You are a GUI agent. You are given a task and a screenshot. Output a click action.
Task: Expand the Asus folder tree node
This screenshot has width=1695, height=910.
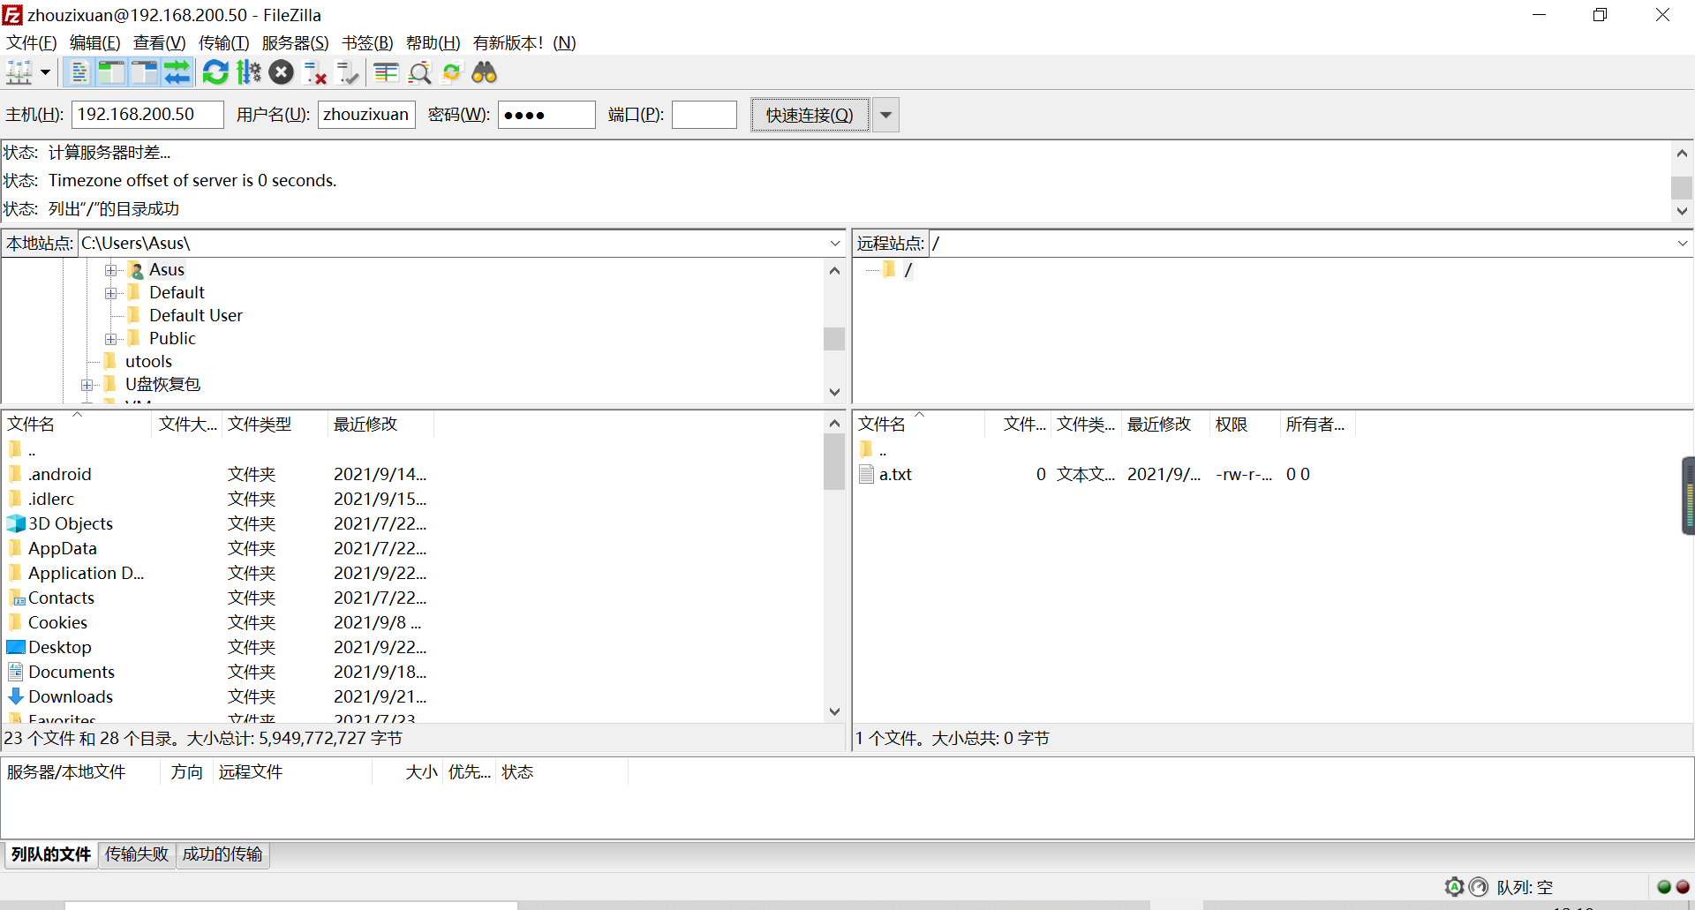coord(110,270)
